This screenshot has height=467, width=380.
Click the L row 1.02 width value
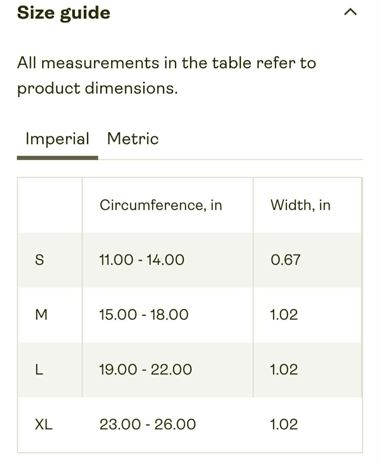click(x=284, y=370)
